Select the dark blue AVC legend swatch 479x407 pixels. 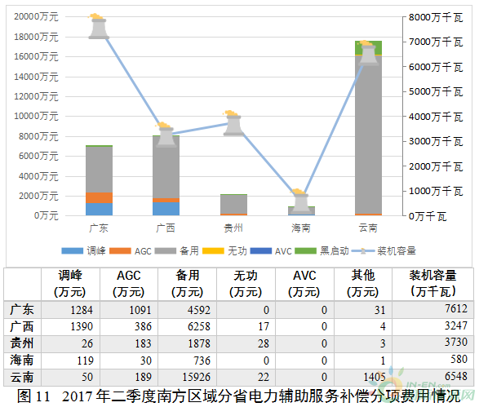(261, 251)
